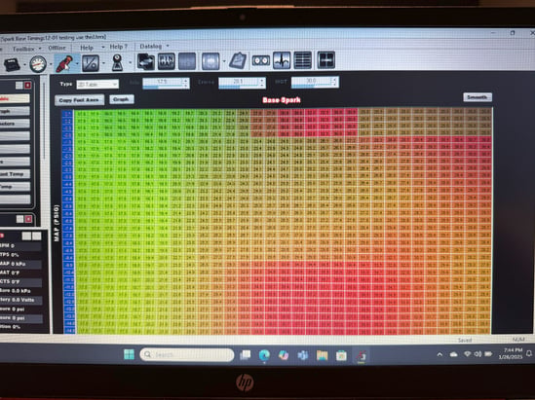Expand the arrow beside the gauge icon
This screenshot has height=400, width=535.
(x=51, y=63)
